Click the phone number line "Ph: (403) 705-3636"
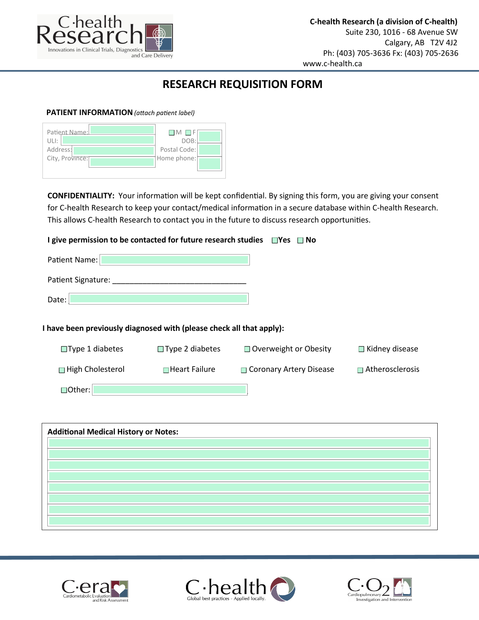 (357, 53)
